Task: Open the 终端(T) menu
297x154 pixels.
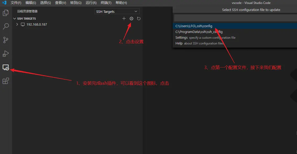Action: click(x=106, y=3)
